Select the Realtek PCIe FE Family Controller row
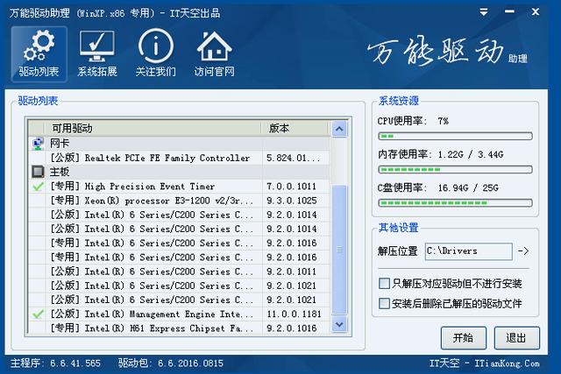 pyautogui.click(x=179, y=158)
